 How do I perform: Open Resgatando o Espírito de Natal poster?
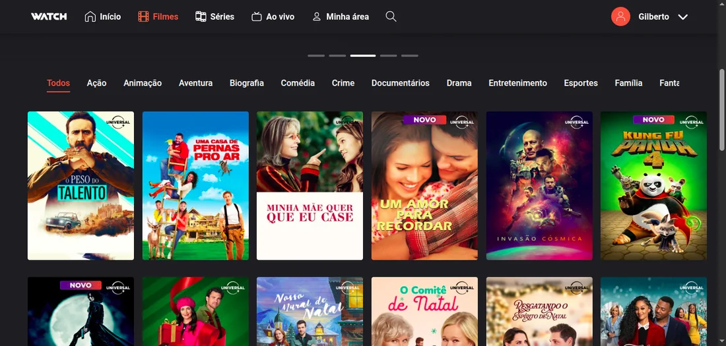pyautogui.click(x=539, y=311)
